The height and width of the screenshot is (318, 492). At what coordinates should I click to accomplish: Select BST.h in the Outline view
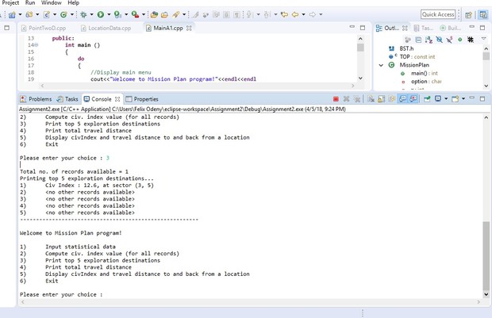pyautogui.click(x=406, y=48)
